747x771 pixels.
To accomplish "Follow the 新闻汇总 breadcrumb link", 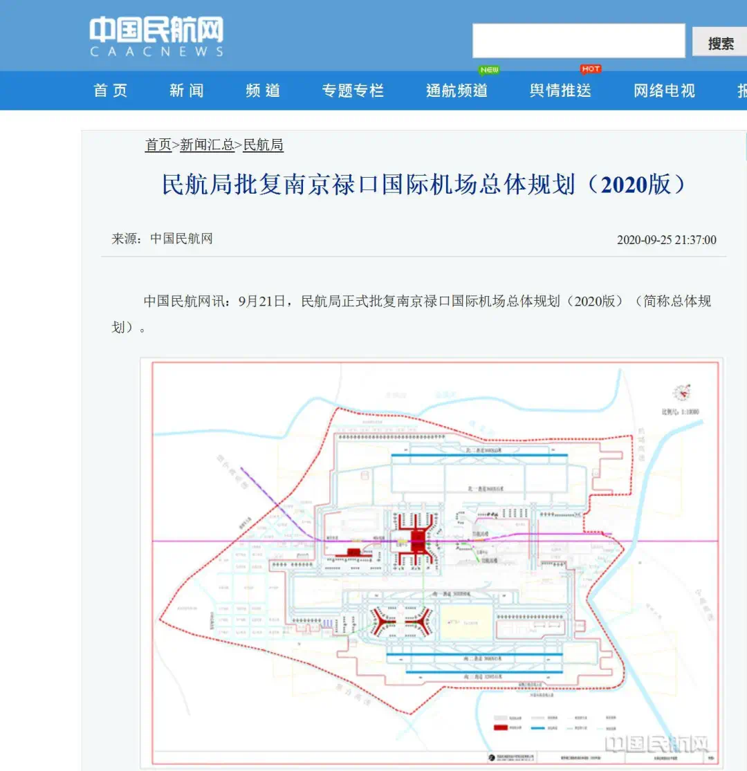I will (207, 145).
